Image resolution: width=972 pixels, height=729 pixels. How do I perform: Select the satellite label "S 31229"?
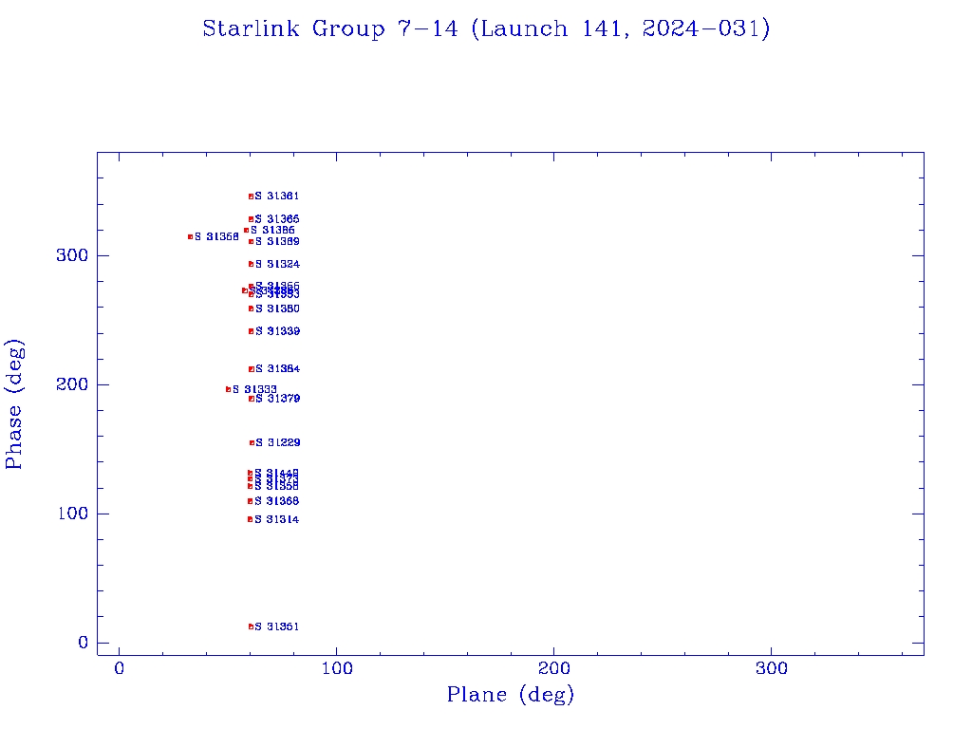278,442
